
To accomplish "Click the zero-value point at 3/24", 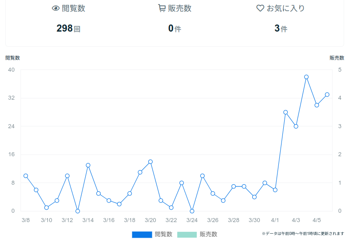I will [192, 211].
